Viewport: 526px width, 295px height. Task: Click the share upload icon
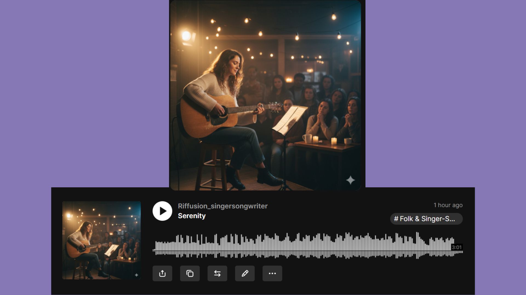tap(162, 273)
